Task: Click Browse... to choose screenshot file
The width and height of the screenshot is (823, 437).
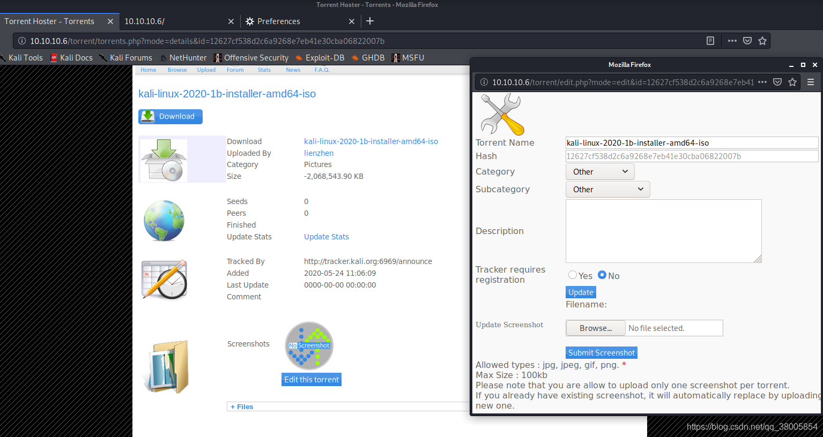Action: [596, 328]
